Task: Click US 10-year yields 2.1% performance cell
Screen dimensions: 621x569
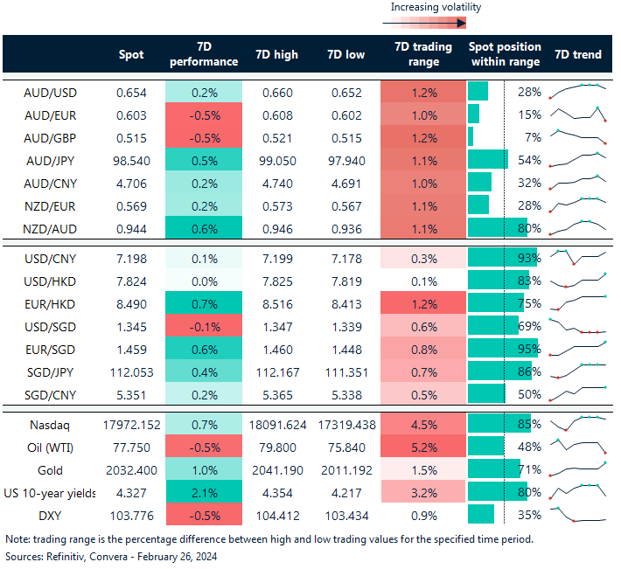Action: [203, 491]
